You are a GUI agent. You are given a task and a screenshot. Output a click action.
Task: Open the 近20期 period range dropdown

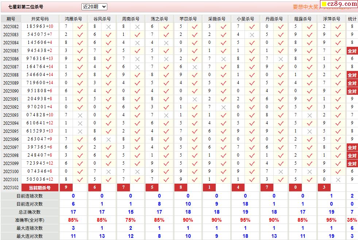pyautogui.click(x=94, y=7)
